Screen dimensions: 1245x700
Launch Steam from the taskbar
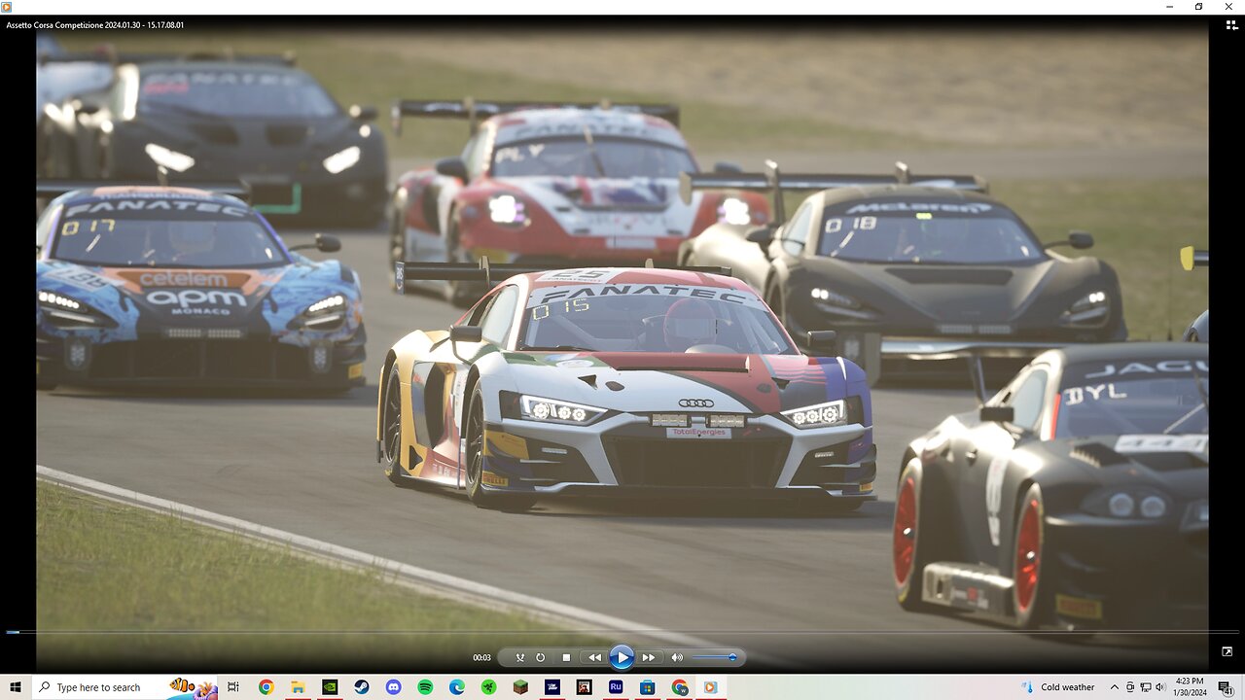[361, 687]
